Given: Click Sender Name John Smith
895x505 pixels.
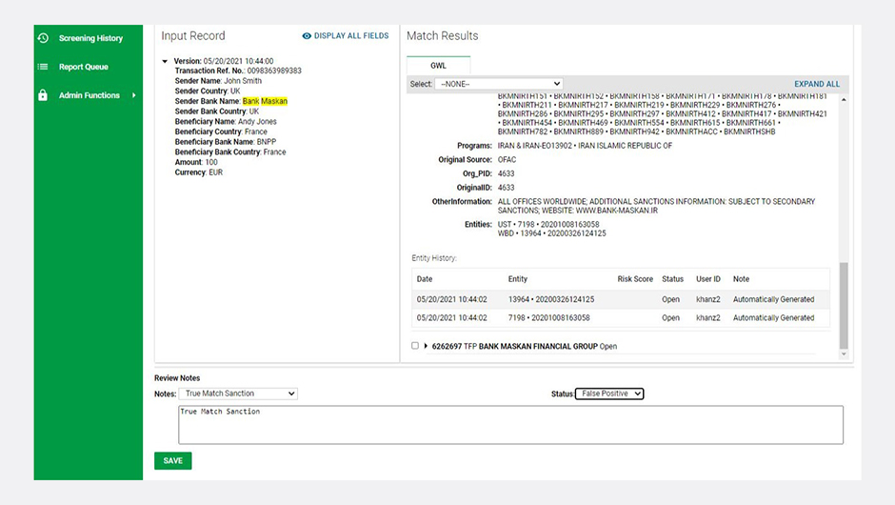Looking at the screenshot, I should (x=218, y=81).
